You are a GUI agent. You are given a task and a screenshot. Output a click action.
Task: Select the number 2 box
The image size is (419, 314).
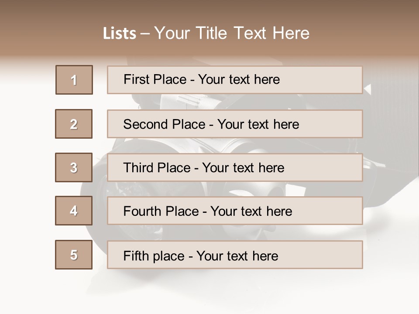74,124
